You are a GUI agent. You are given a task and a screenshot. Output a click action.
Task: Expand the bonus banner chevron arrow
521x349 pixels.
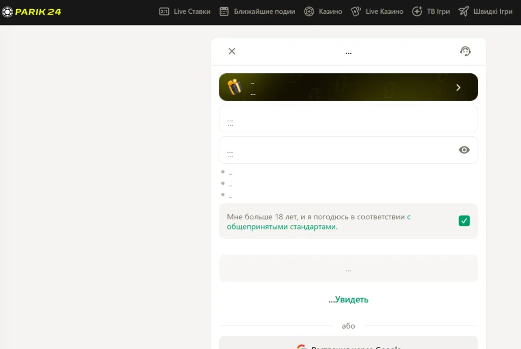[x=458, y=88]
